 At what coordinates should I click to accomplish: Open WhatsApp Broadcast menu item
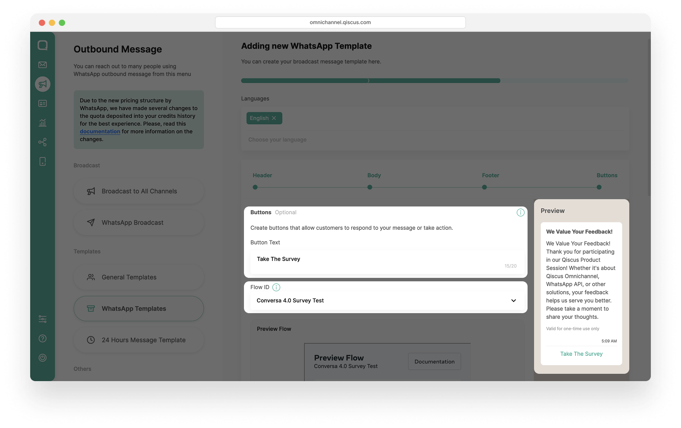coord(139,223)
